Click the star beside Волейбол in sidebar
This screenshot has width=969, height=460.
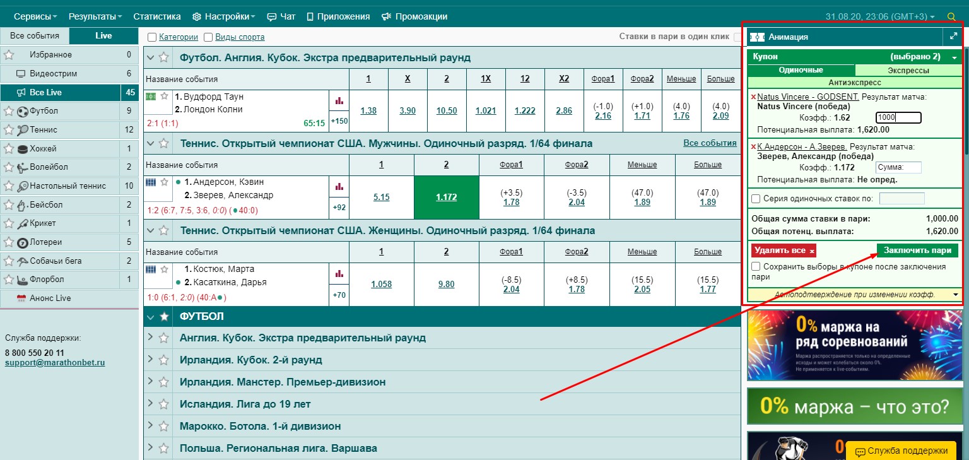[x=9, y=167]
